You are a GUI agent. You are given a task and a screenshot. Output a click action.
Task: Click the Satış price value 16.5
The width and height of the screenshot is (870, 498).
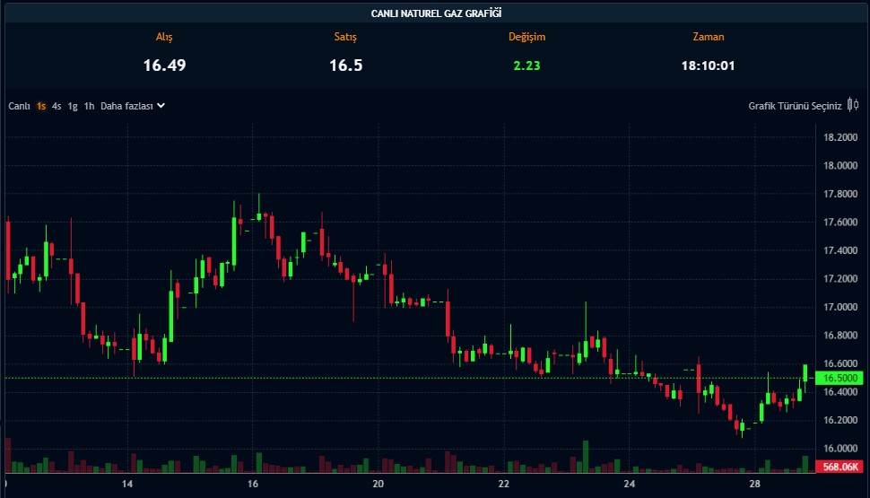click(x=345, y=66)
